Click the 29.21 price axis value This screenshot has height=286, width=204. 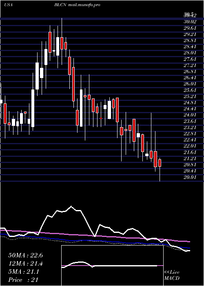click(190, 34)
